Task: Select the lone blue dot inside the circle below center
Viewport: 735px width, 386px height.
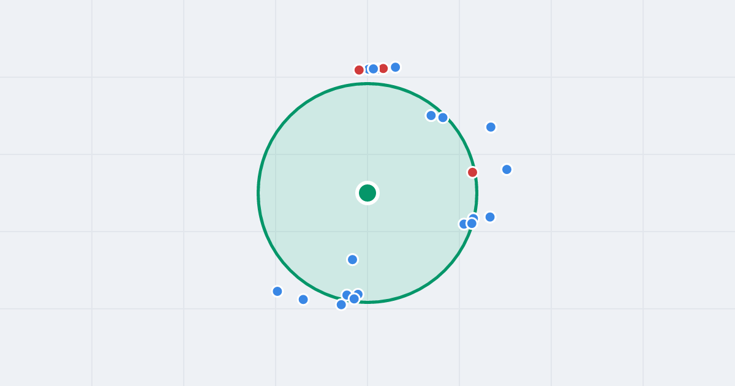Action: coord(352,259)
